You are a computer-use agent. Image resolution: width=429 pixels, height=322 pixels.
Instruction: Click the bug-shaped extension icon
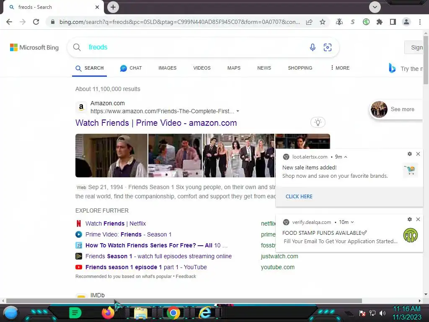click(339, 22)
